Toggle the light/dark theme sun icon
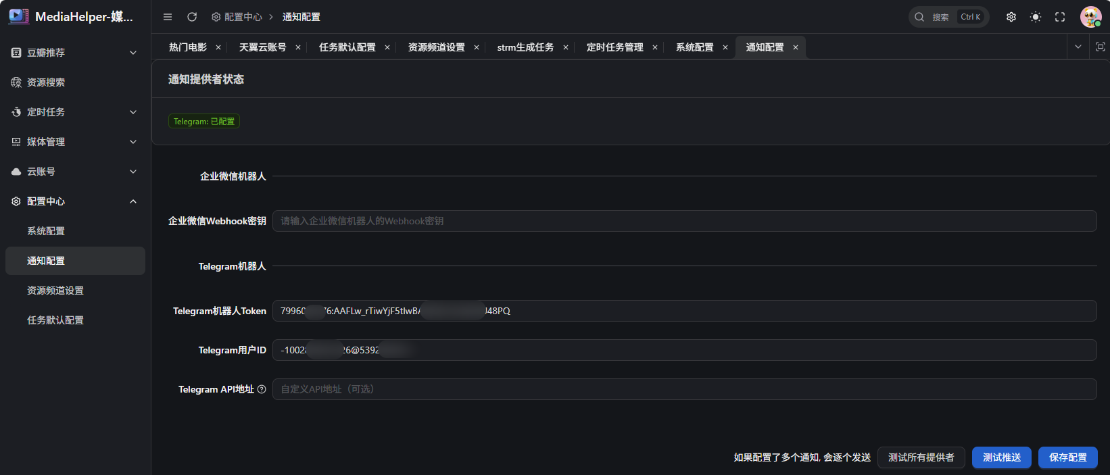The image size is (1110, 475). pos(1035,17)
